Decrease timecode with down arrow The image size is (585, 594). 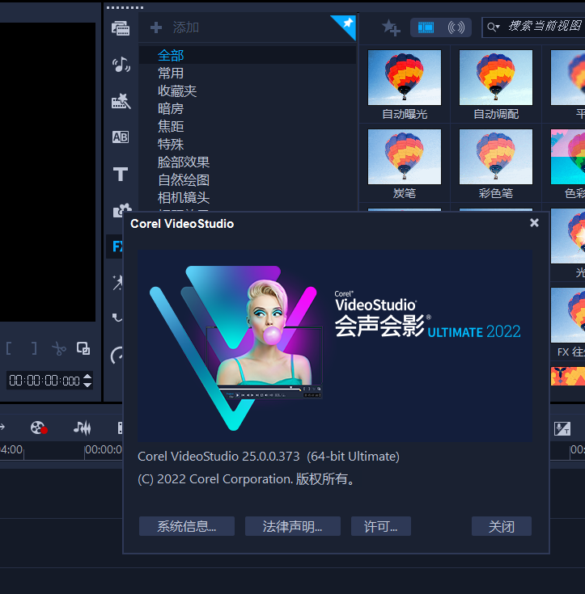(87, 384)
